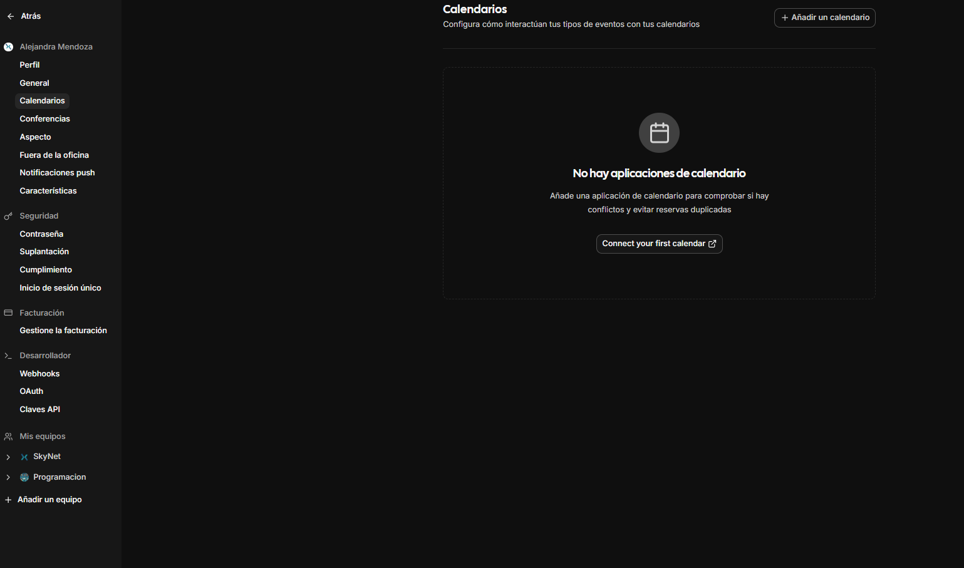Click the credit card icon beside Facturación
Image resolution: width=964 pixels, height=568 pixels.
pyautogui.click(x=8, y=312)
